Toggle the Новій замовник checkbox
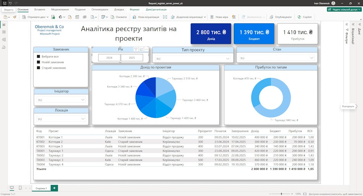 point(39,62)
